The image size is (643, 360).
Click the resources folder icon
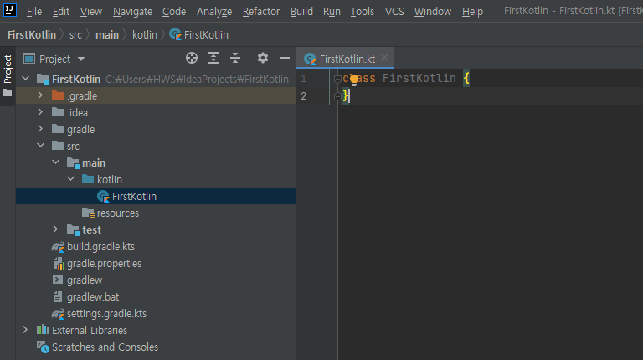tap(88, 213)
